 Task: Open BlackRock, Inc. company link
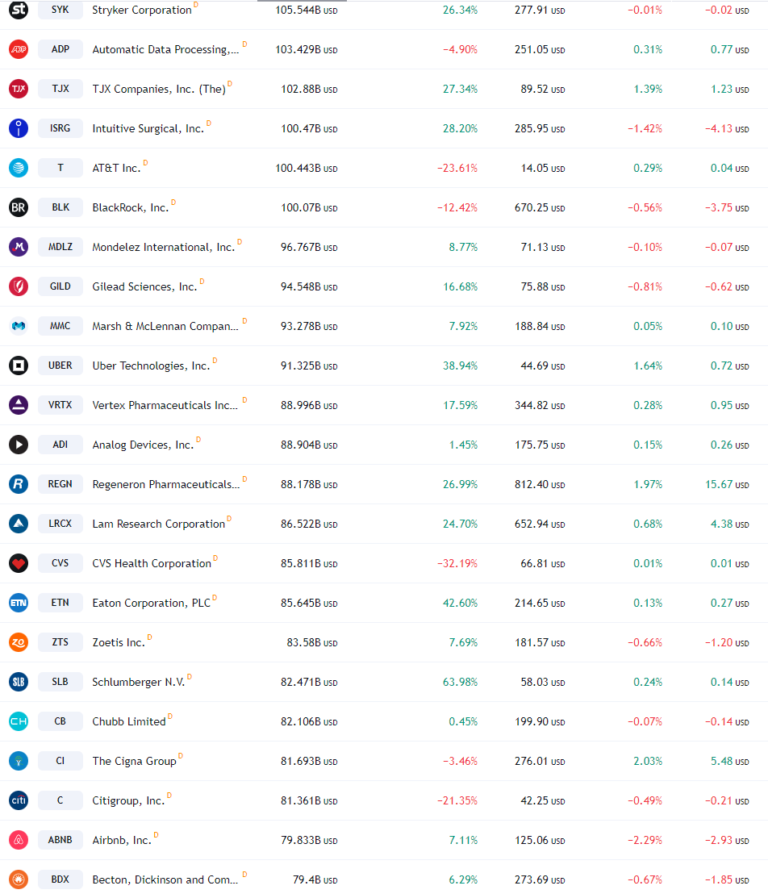(x=131, y=208)
